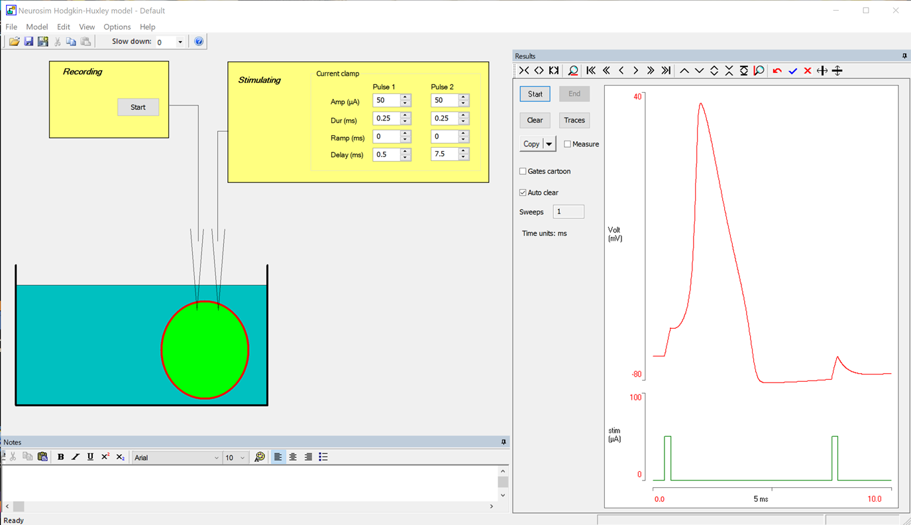Click the Pulse 2 Delay input field
The width and height of the screenshot is (911, 525).
click(x=444, y=154)
